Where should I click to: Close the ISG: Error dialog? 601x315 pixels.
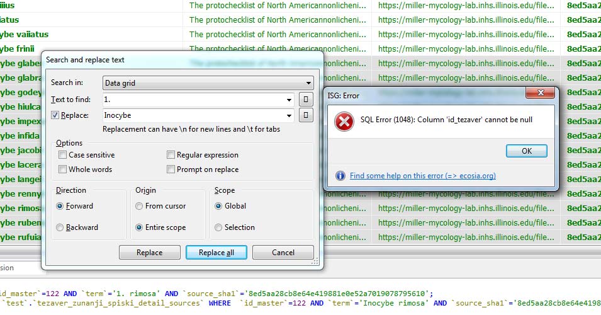pyautogui.click(x=540, y=93)
